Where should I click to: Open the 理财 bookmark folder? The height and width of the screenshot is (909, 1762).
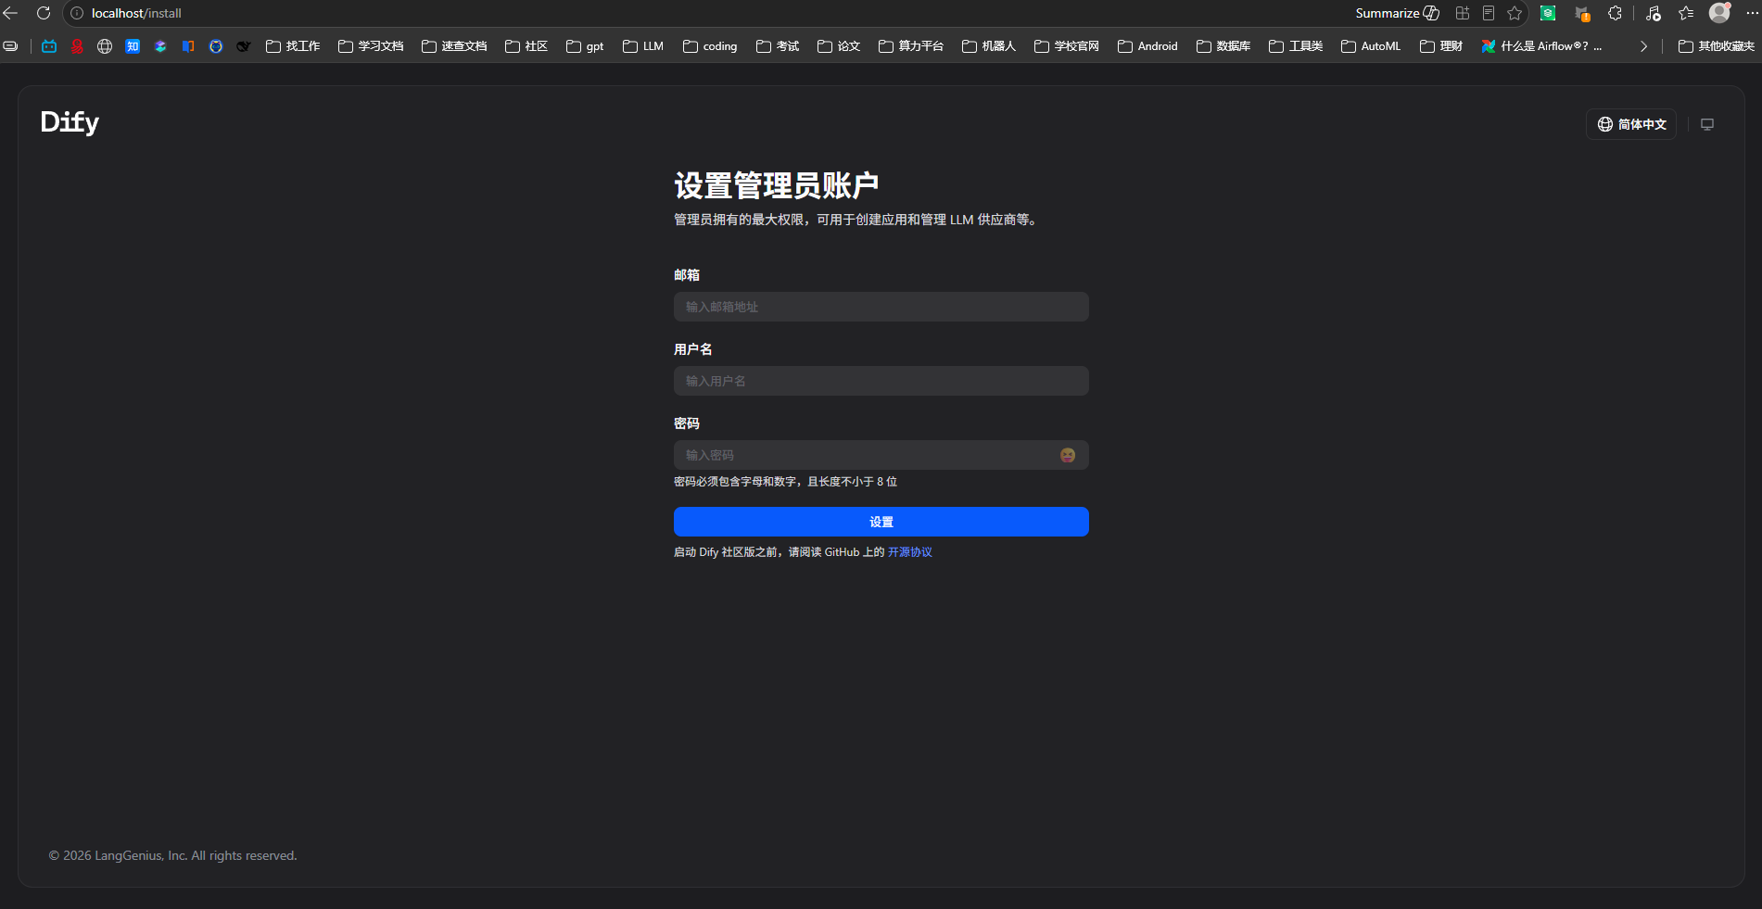pyautogui.click(x=1441, y=46)
